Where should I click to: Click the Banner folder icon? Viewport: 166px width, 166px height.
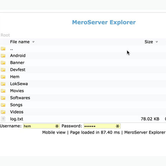3,63
